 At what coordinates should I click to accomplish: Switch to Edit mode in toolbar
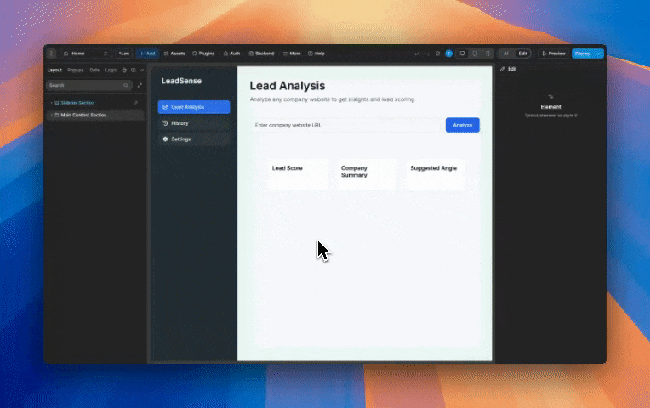tap(522, 54)
